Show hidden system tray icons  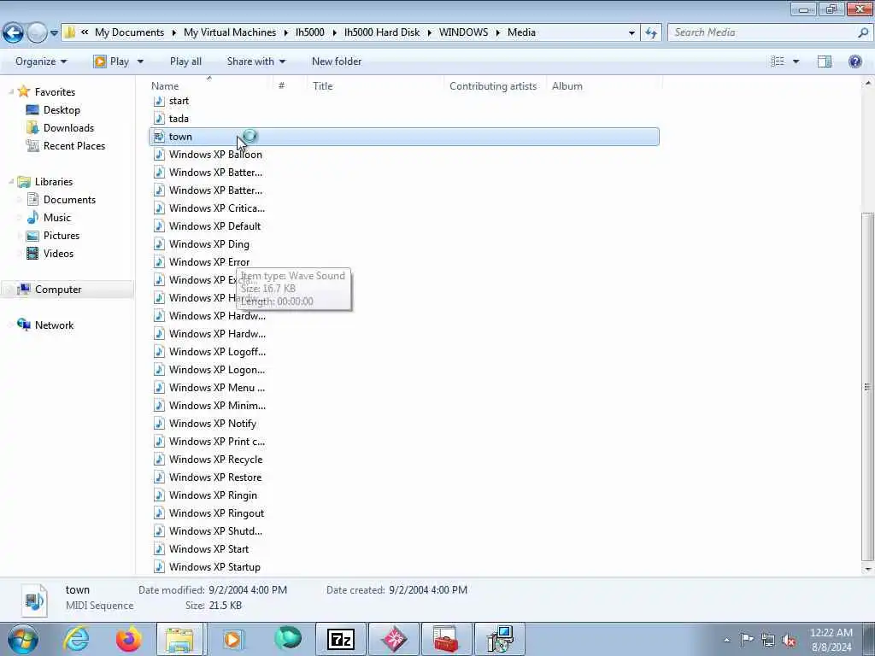[x=726, y=640]
